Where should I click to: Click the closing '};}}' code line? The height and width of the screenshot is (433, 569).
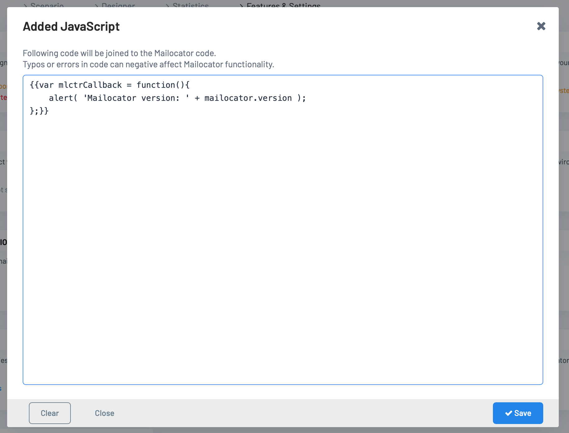pyautogui.click(x=39, y=111)
